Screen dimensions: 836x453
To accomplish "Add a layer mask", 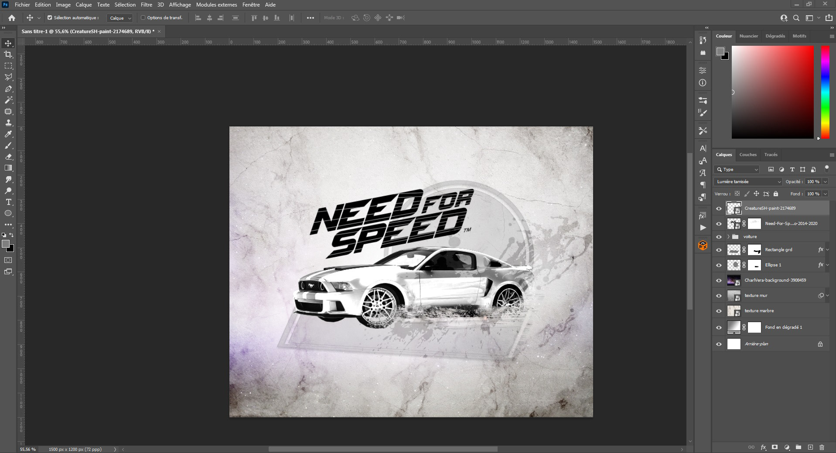I will (775, 447).
